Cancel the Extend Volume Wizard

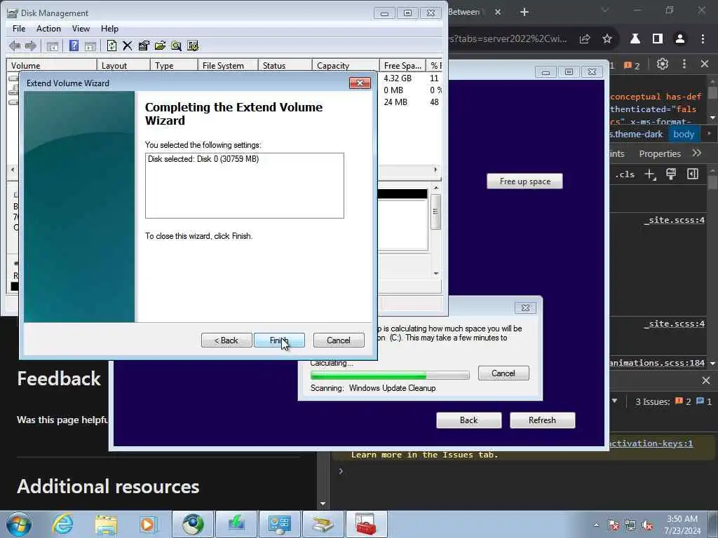coord(339,340)
